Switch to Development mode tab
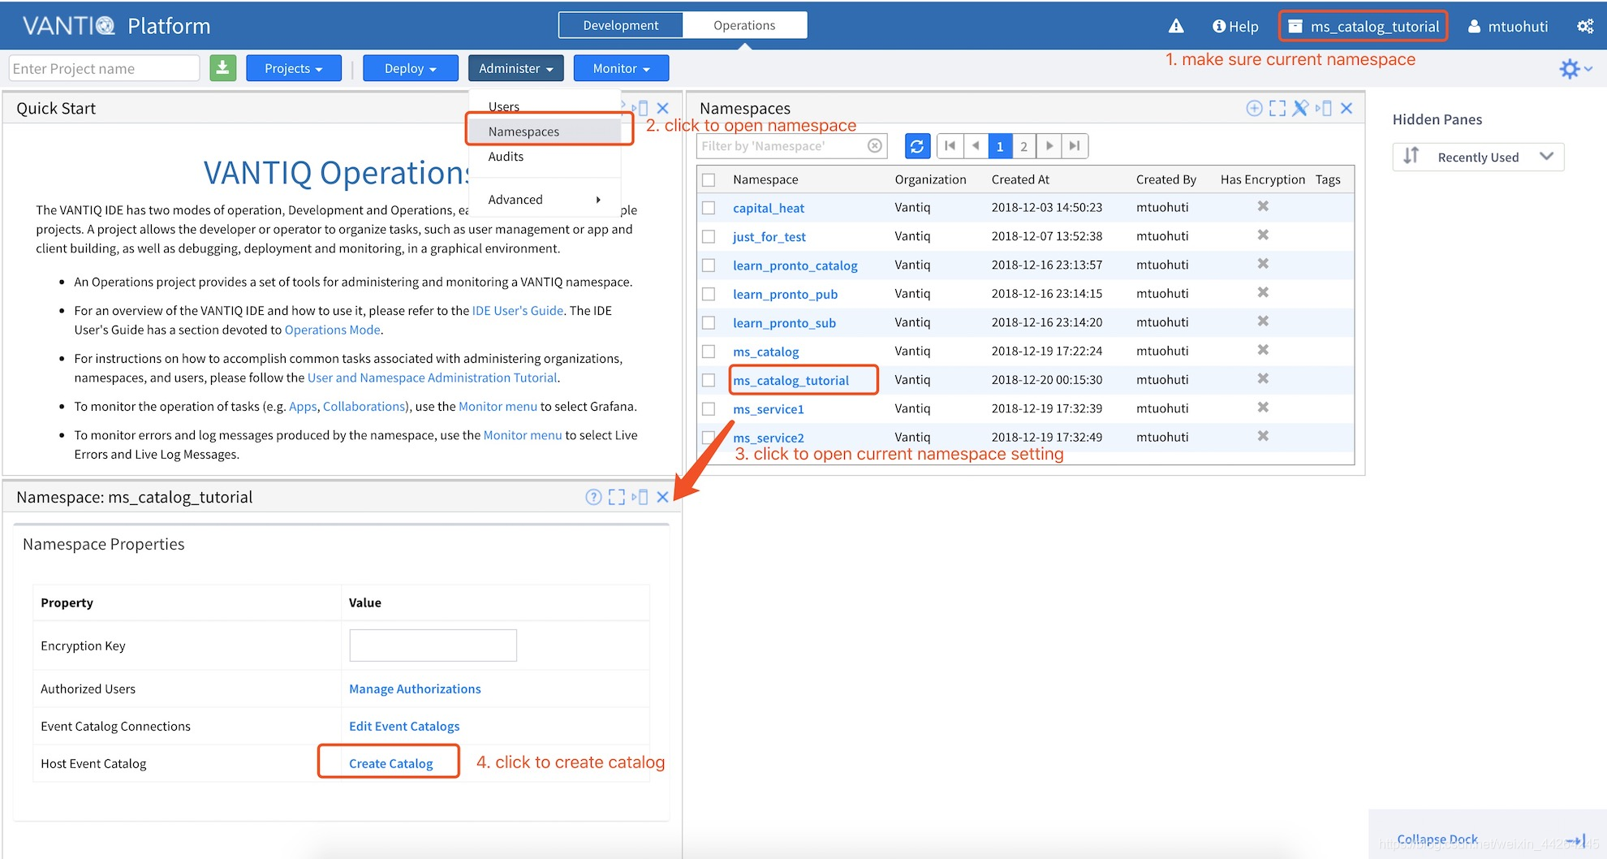The image size is (1607, 859). pyautogui.click(x=621, y=25)
